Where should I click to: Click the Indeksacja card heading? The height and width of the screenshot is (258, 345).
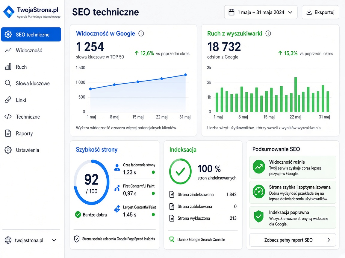tap(183, 150)
